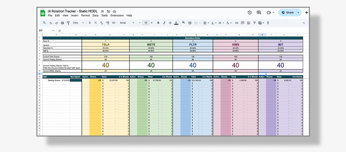Open text rotation dropdown
Image resolution: width=346 pixels, height=152 pixels.
(229, 23)
